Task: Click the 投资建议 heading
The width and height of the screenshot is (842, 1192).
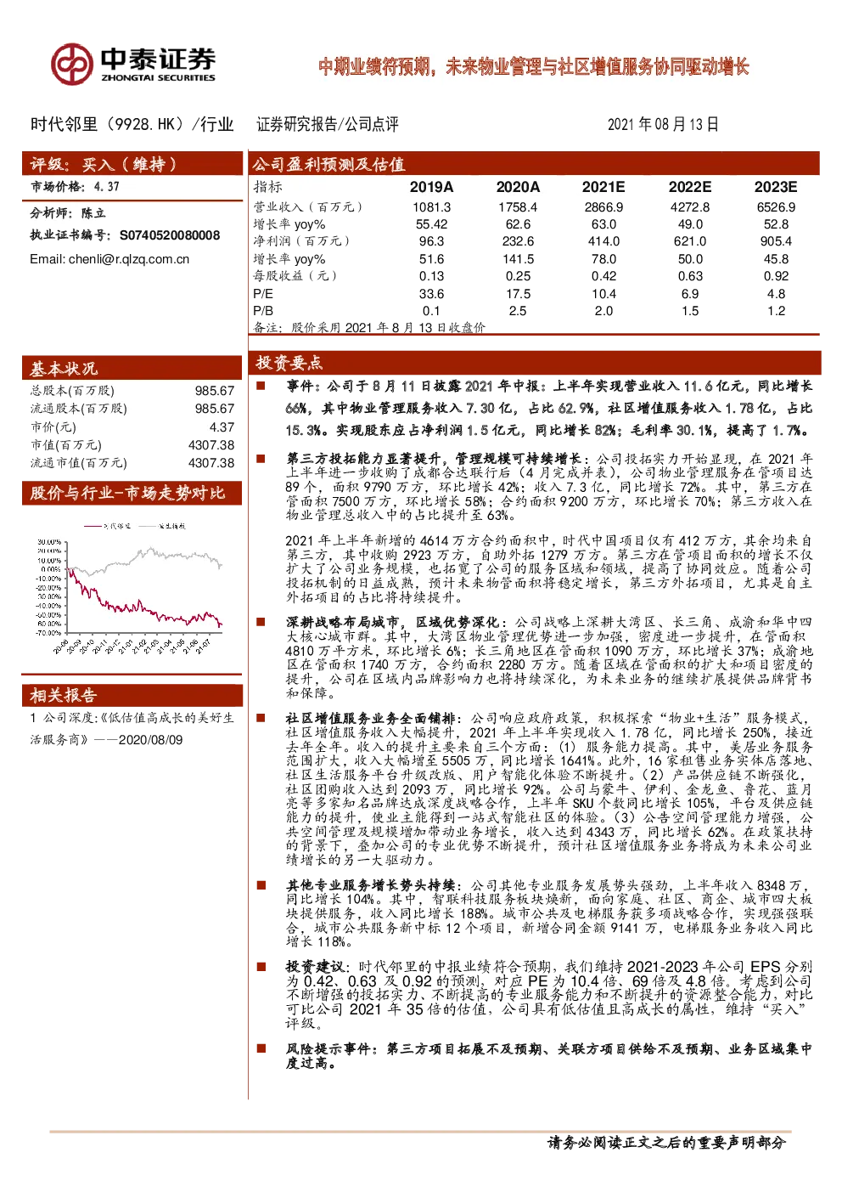Action: pyautogui.click(x=315, y=967)
